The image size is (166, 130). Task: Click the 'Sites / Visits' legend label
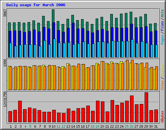[x=162, y=77]
